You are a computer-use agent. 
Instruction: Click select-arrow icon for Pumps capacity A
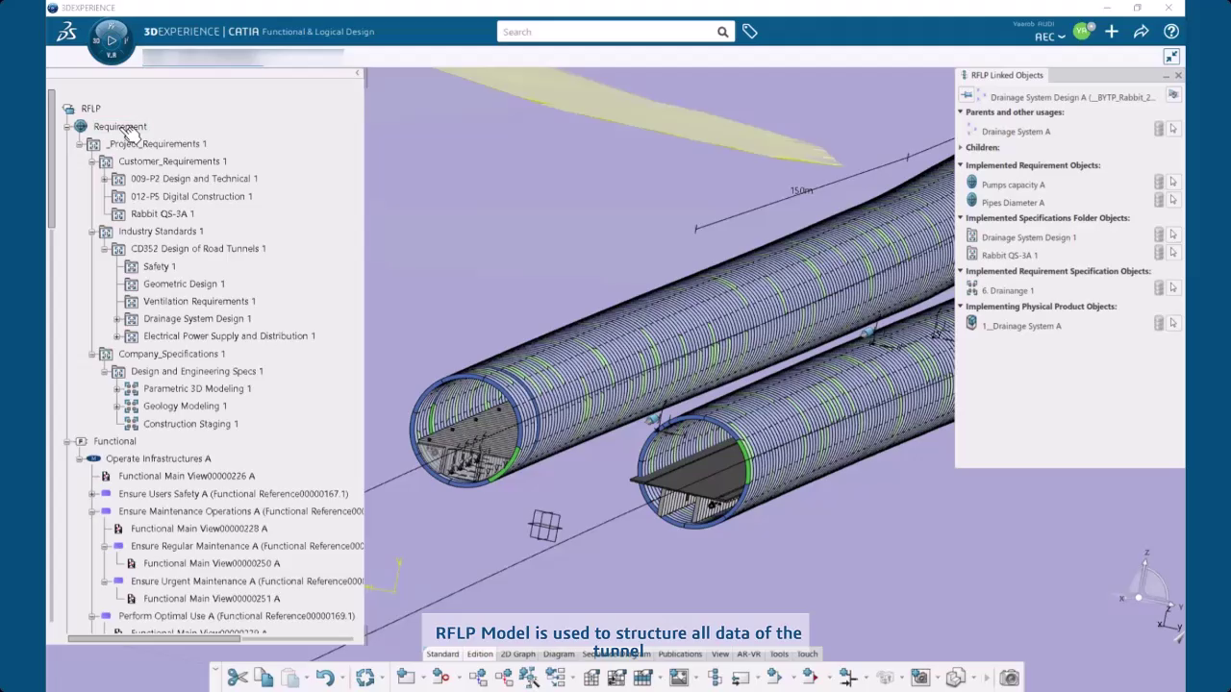point(1173,183)
